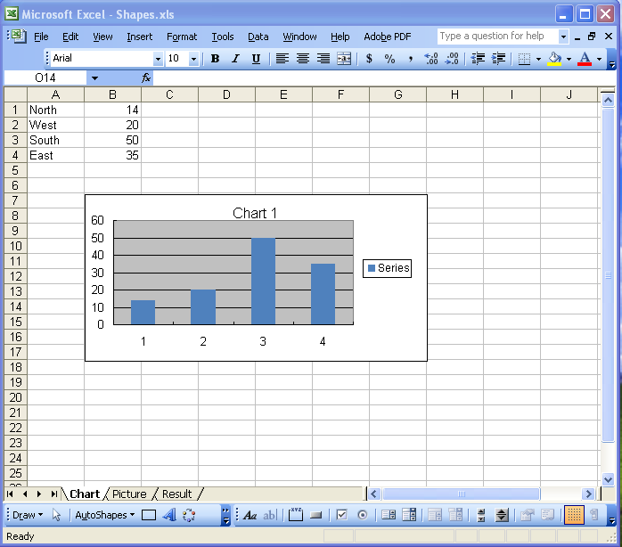Open the Data menu
Screen dimensions: 622x547
pyautogui.click(x=258, y=37)
